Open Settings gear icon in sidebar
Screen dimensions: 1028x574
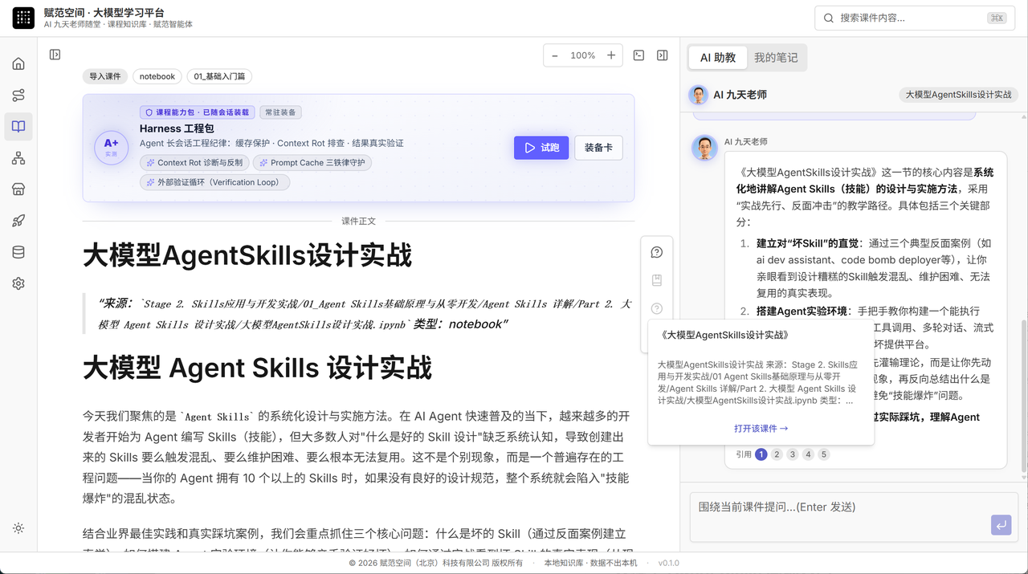point(18,283)
